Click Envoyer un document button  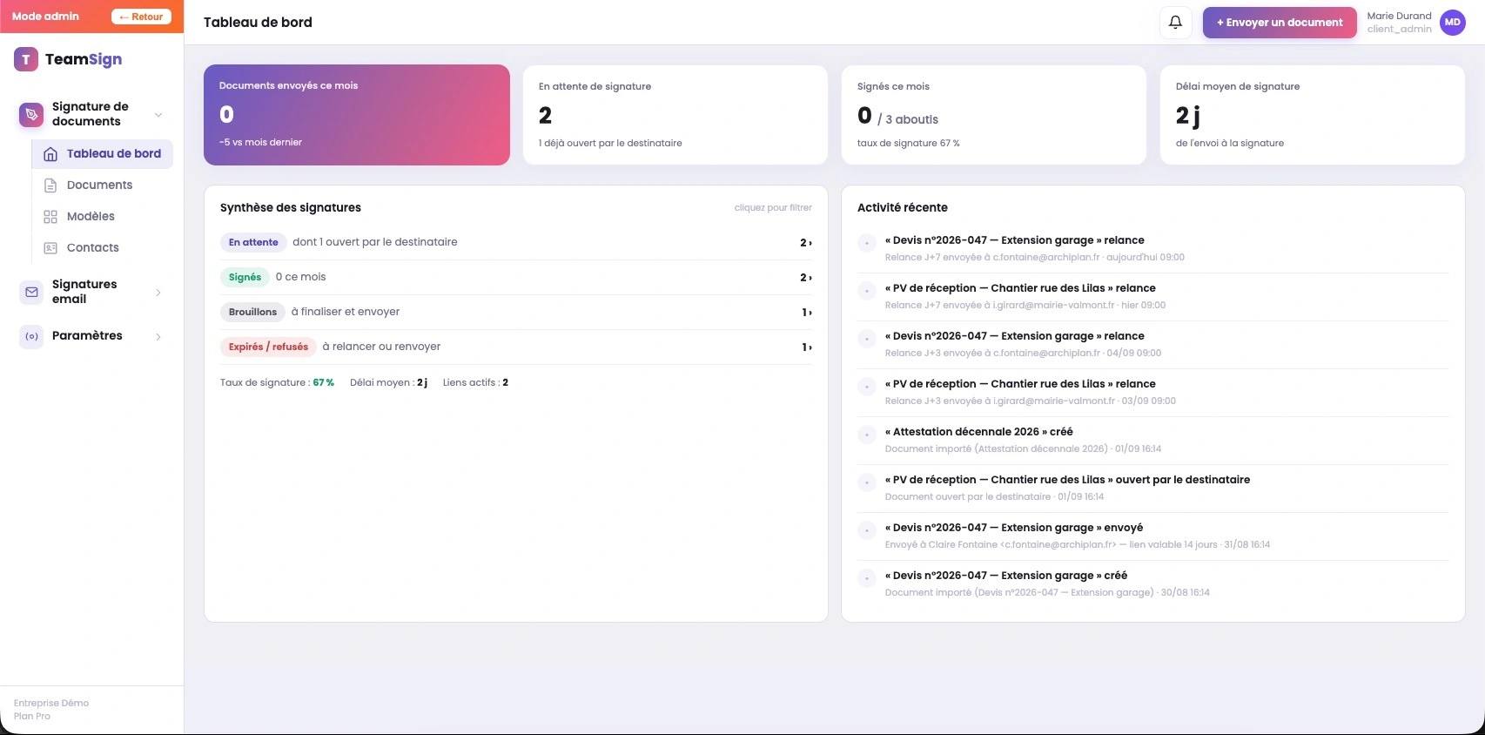1280,23
